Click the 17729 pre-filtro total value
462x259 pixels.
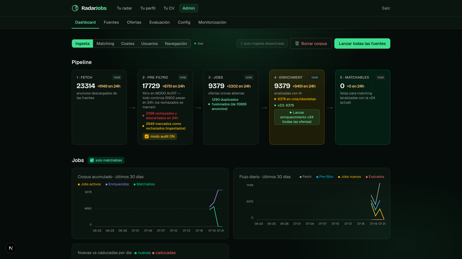151,86
